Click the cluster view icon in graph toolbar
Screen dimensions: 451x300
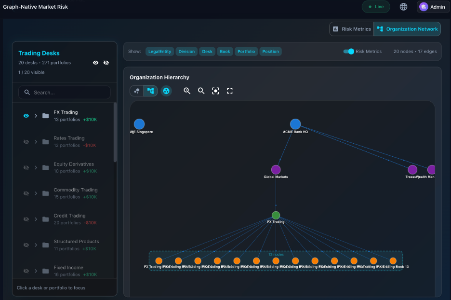(x=166, y=91)
